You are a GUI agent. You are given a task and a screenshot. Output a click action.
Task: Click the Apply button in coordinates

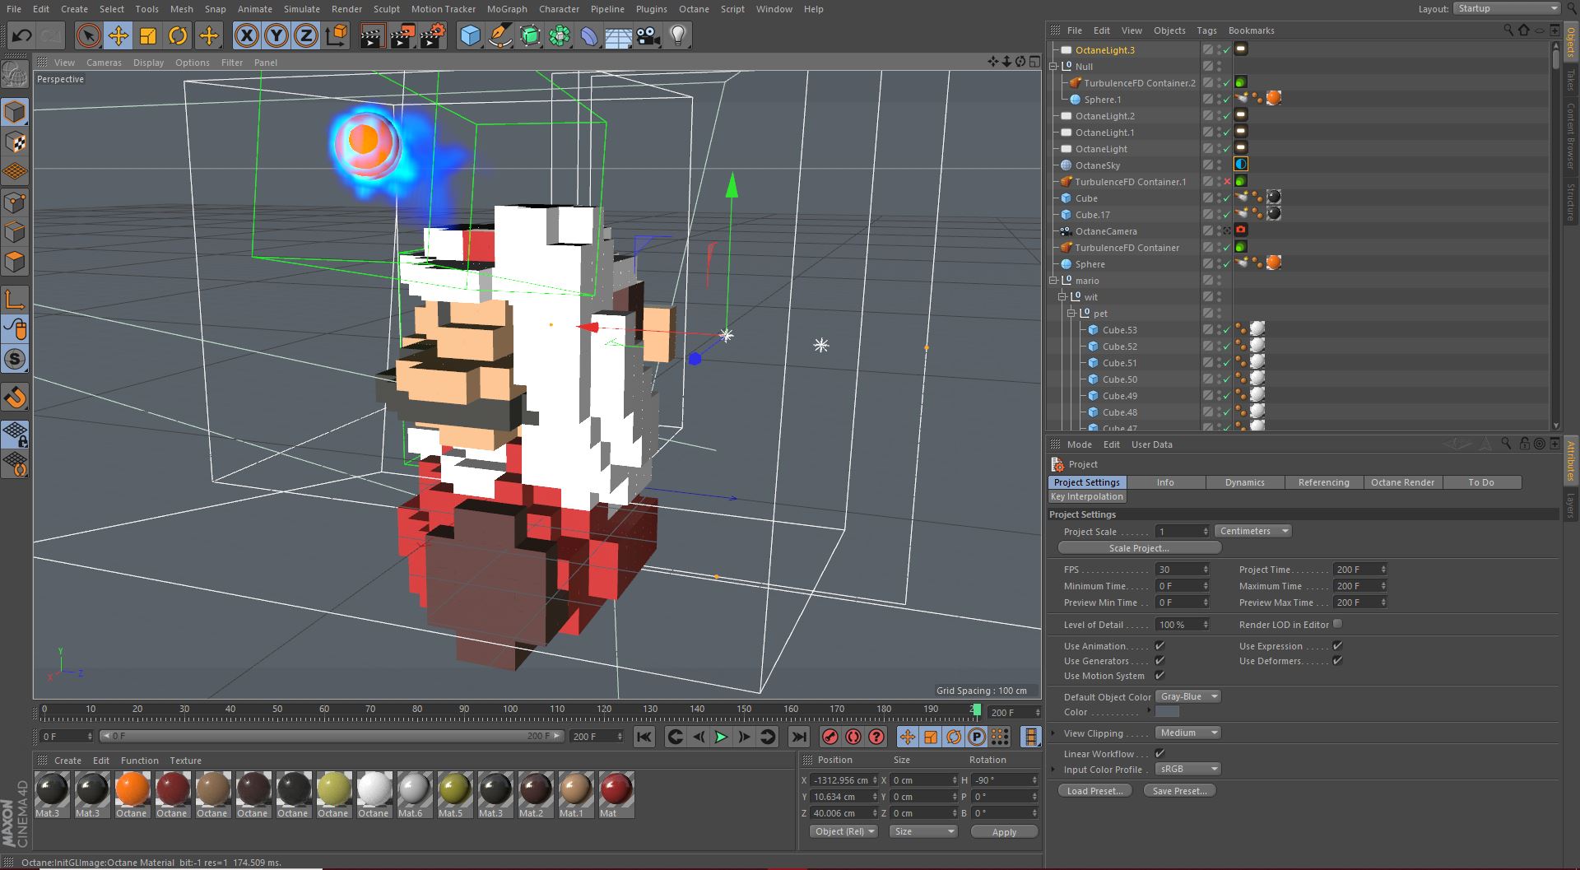(x=1003, y=832)
